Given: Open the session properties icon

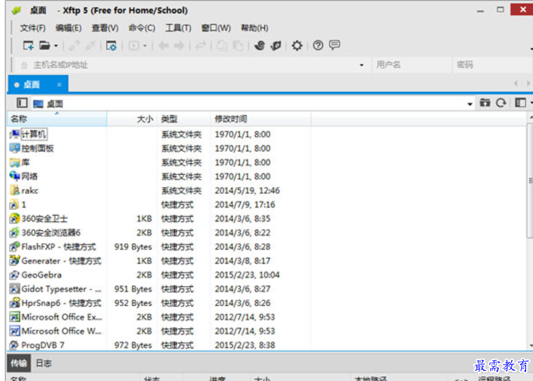Looking at the screenshot, I should coord(111,46).
